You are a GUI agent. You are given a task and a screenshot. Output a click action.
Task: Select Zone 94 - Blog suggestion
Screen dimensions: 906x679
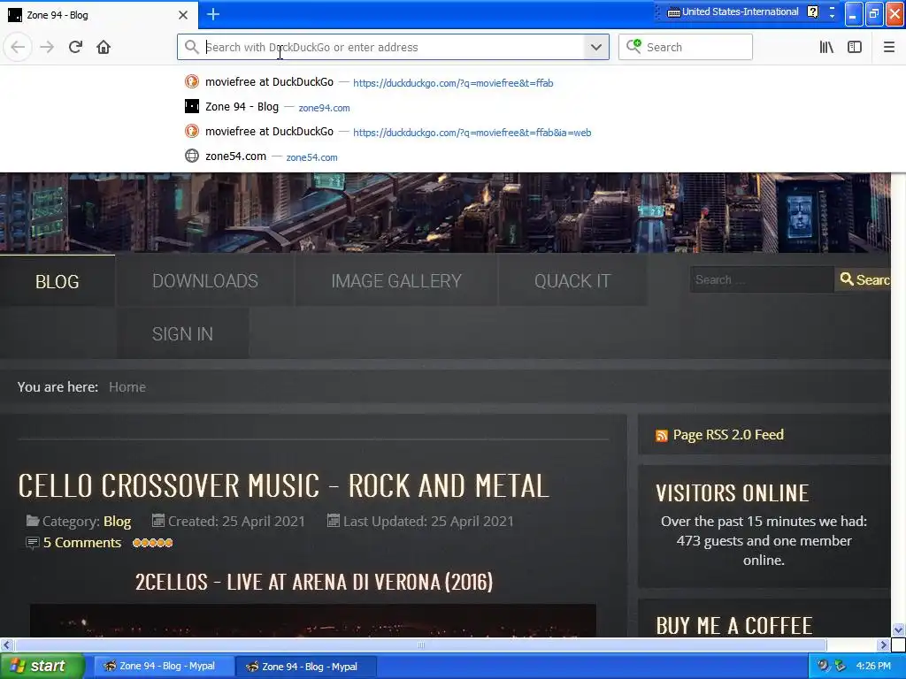453,107
